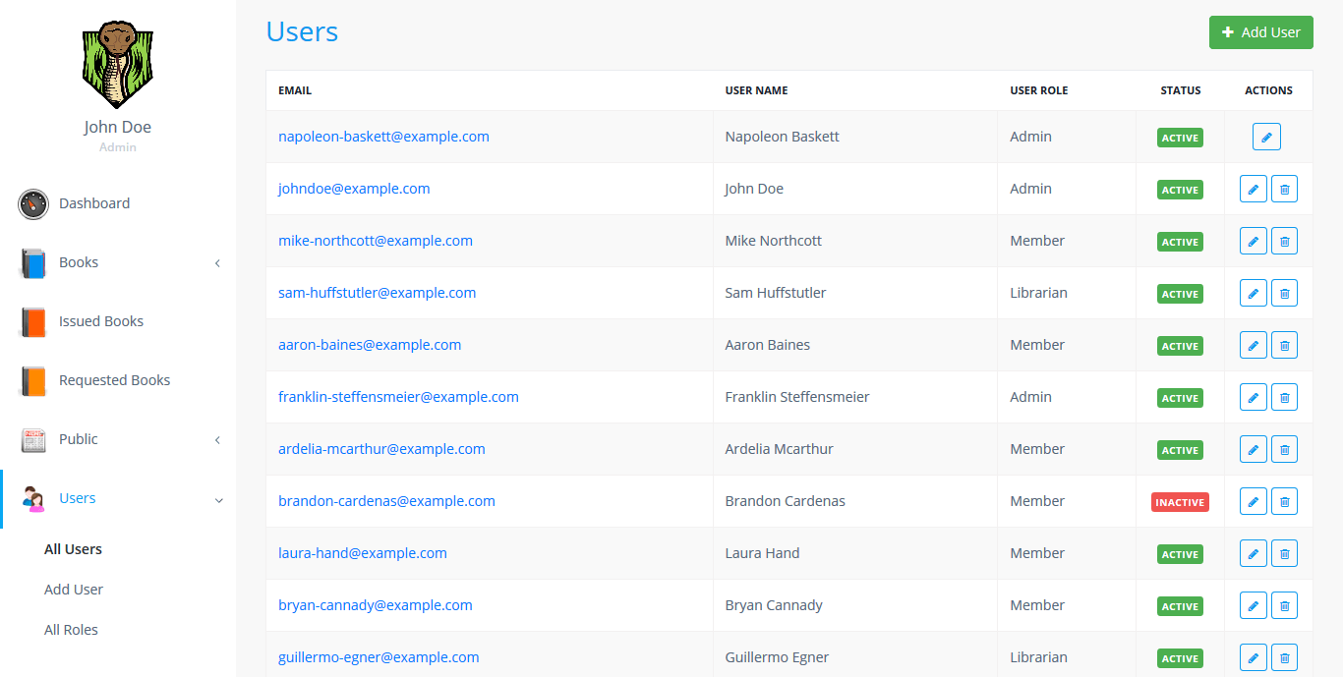Delete inactive user Brandon Cardenas
Screen dimensions: 1343x677
pyautogui.click(x=1284, y=501)
